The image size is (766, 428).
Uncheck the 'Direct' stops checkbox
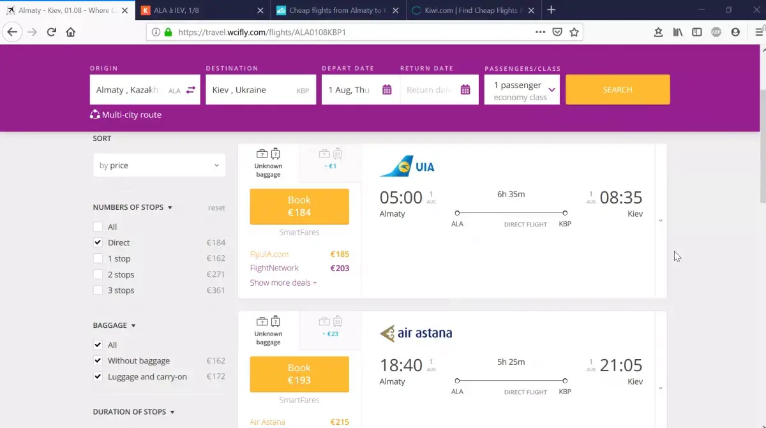98,242
